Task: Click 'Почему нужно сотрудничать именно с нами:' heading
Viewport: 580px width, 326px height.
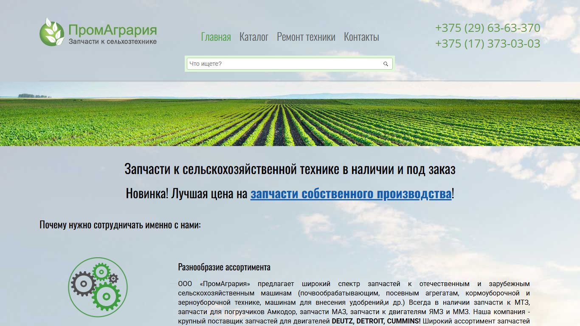Action: 120,225
